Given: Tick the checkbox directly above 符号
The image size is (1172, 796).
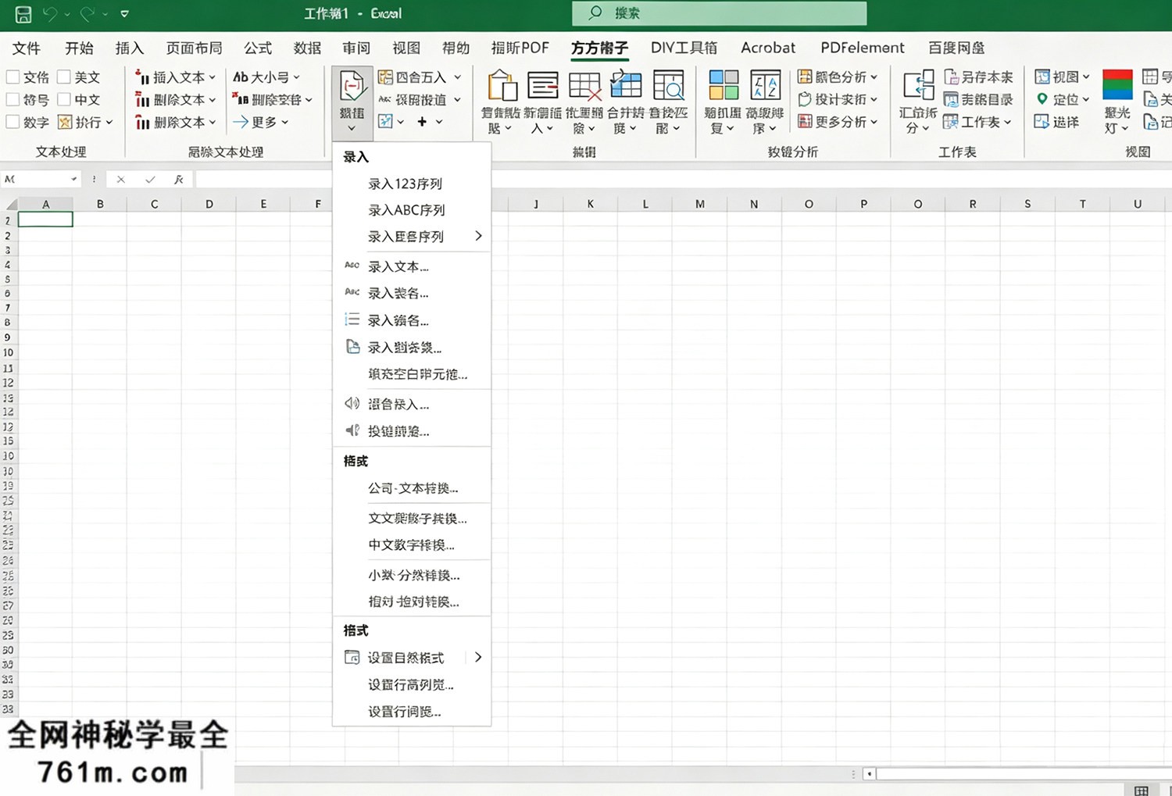Looking at the screenshot, I should tap(13, 77).
